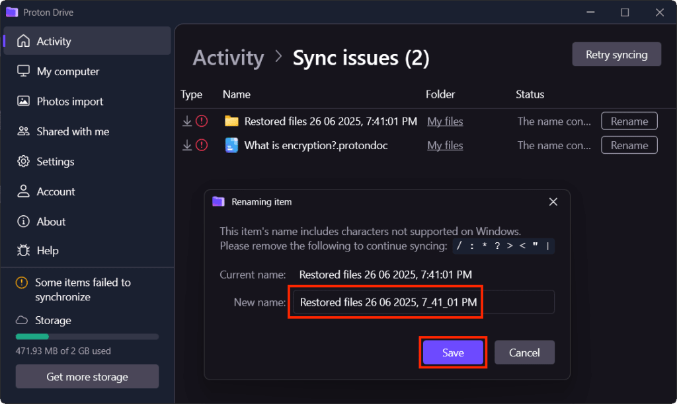Click the Account person icon
This screenshot has height=404, width=677.
[x=23, y=191]
